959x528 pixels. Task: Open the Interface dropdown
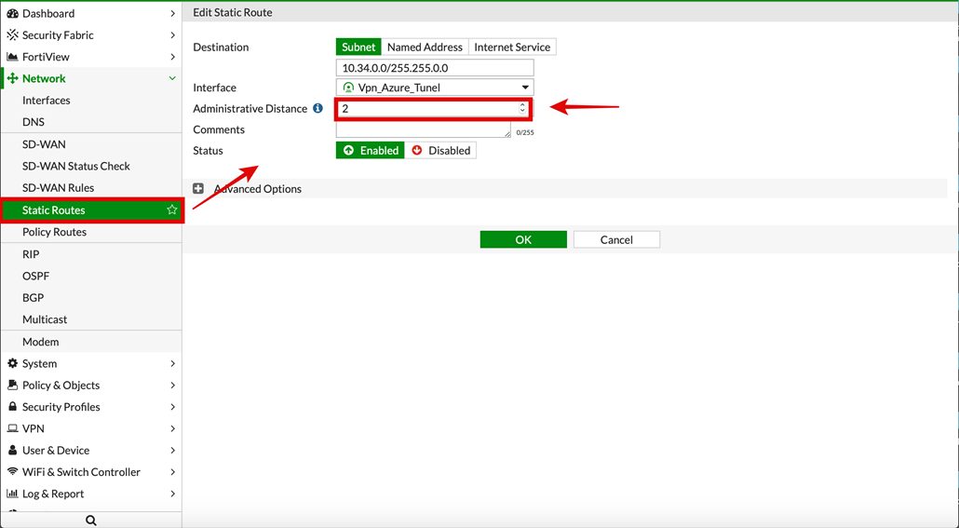coord(435,88)
